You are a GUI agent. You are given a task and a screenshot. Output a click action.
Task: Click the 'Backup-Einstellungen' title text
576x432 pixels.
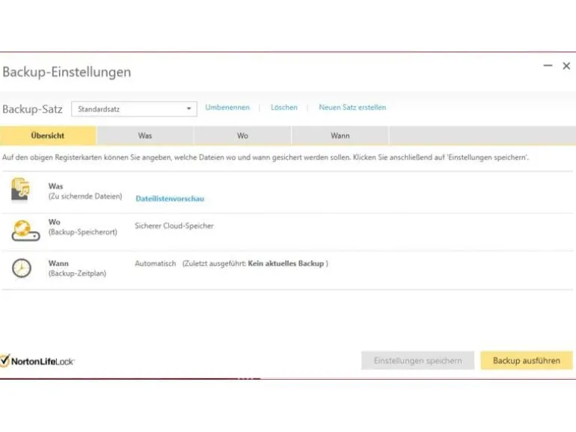point(67,72)
